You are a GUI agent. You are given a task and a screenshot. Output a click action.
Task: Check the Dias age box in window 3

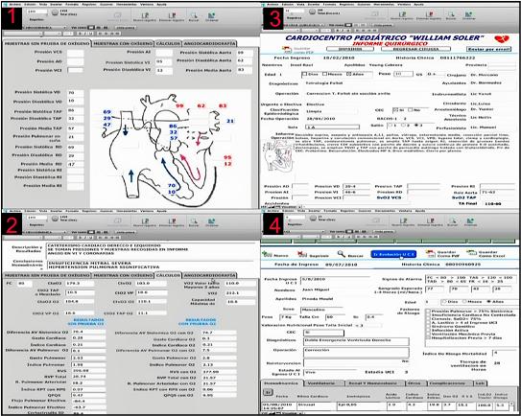click(x=305, y=74)
